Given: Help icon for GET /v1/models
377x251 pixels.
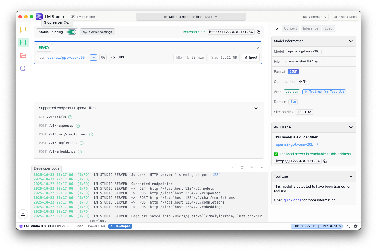Looking at the screenshot, I should 70,117.
